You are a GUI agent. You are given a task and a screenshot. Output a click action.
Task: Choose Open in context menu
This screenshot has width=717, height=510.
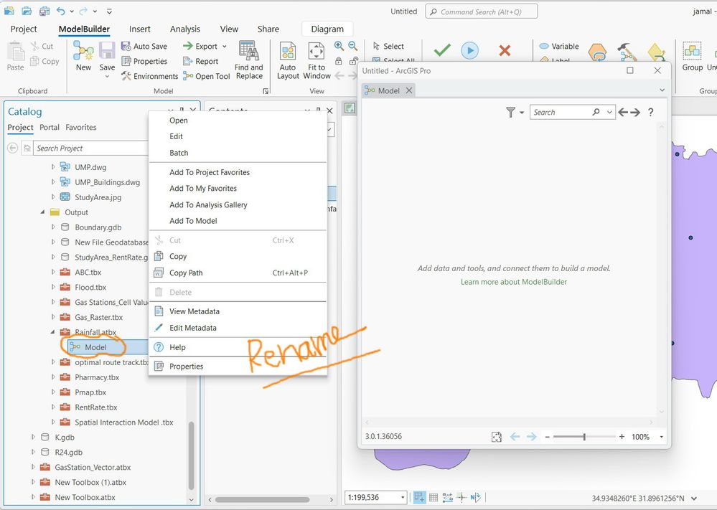coord(238,121)
